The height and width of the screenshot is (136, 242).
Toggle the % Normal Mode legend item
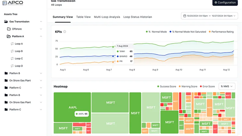[156, 32]
